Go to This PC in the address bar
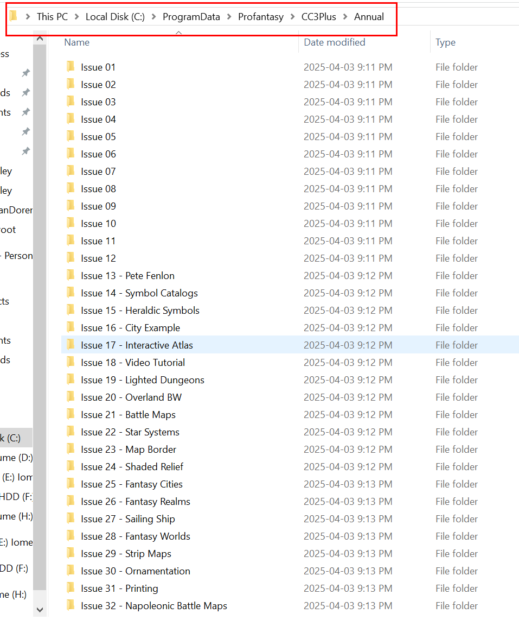Viewport: 519px width, 620px height. point(52,17)
